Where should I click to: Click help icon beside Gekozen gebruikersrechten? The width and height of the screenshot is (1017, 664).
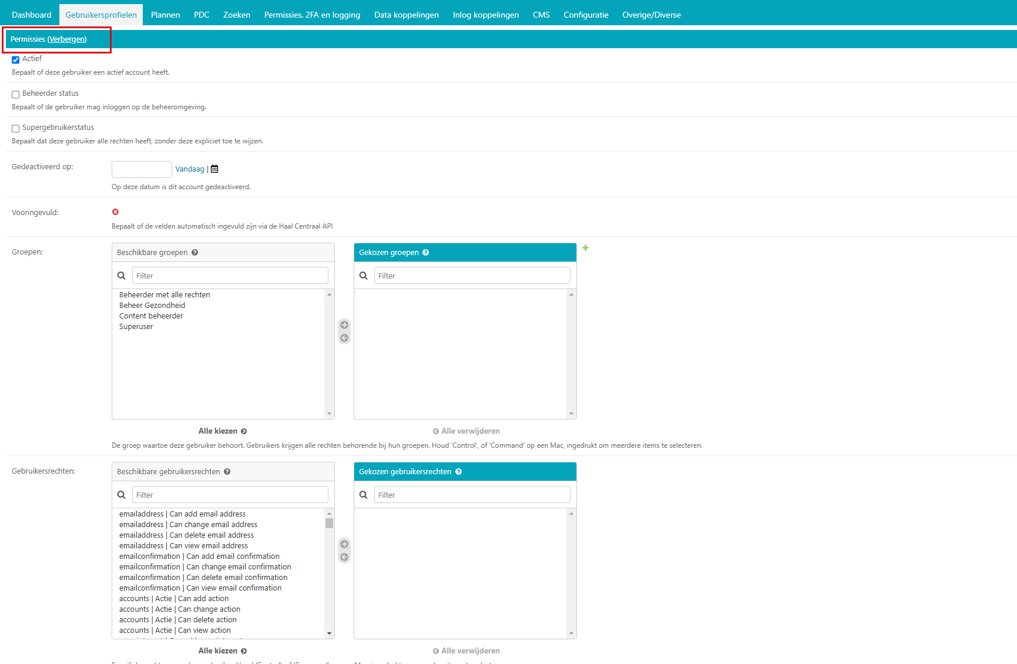[459, 472]
